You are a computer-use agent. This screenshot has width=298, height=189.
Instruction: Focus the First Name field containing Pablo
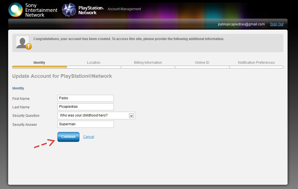(x=85, y=98)
